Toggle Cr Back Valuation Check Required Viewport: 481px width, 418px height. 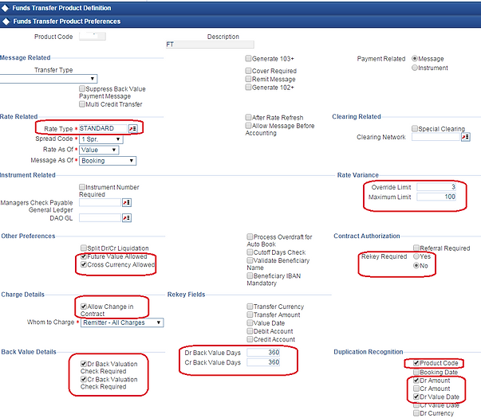(84, 379)
